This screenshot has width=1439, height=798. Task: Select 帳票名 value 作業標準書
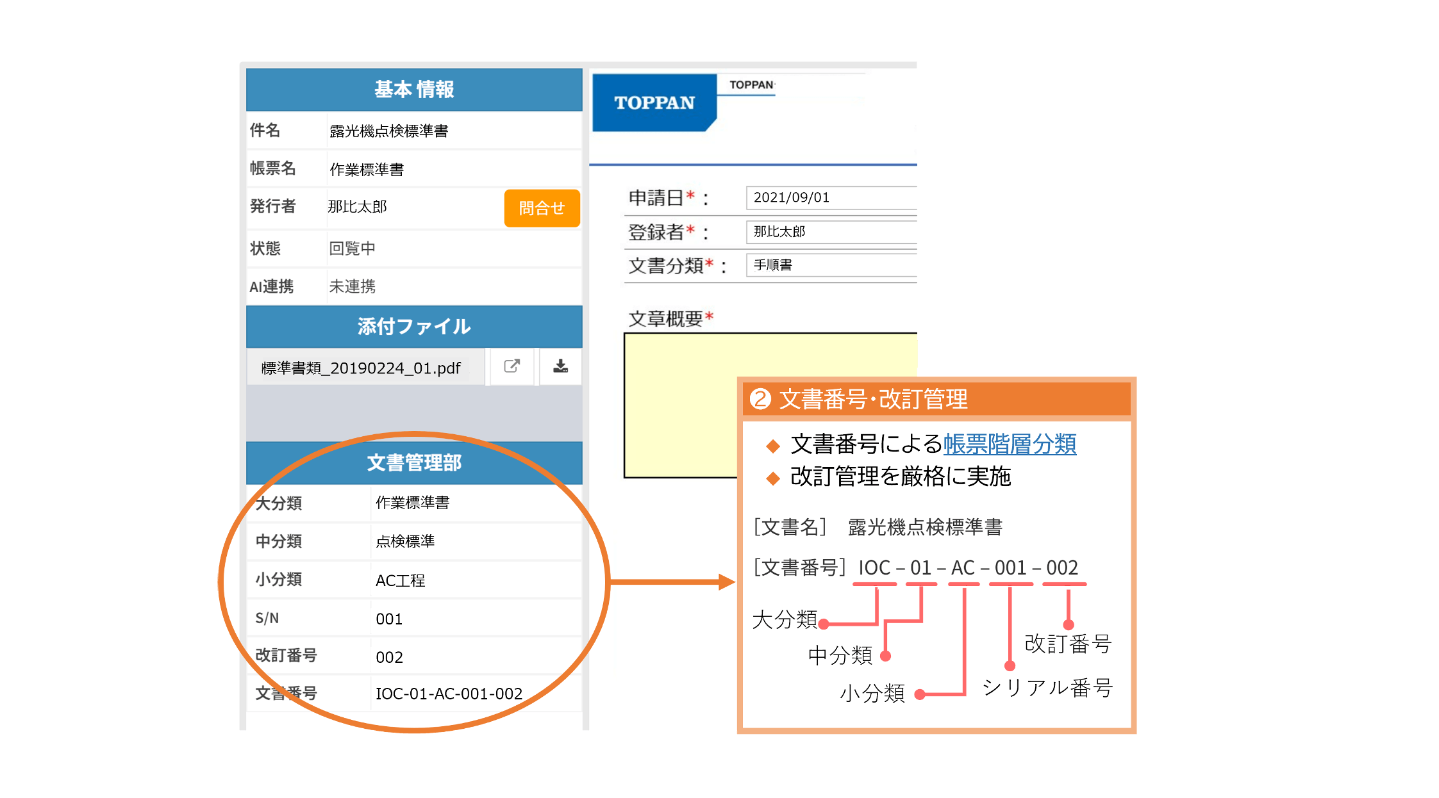367,170
